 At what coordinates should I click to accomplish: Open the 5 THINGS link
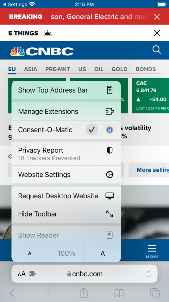(x=30, y=33)
